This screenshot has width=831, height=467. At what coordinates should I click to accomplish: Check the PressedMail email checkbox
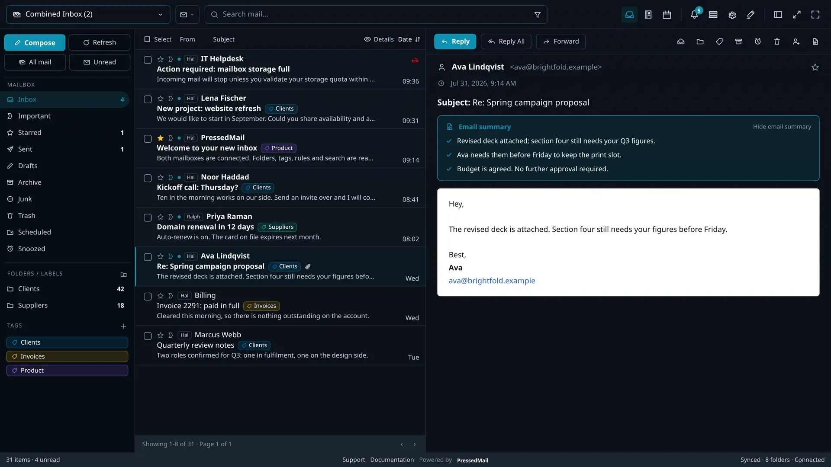pos(148,138)
